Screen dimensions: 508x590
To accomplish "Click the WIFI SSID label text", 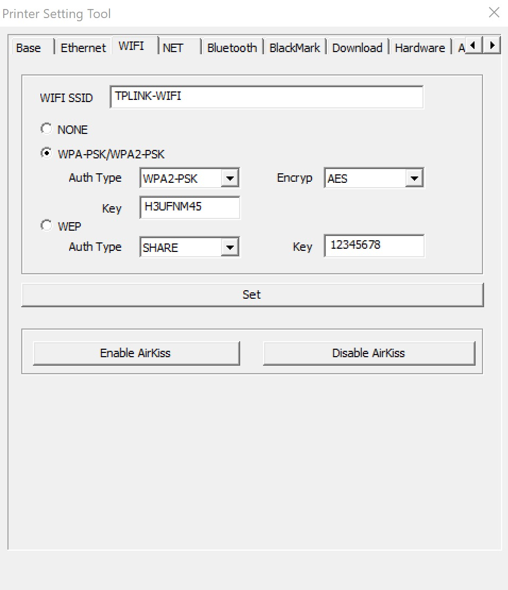I will coord(66,98).
